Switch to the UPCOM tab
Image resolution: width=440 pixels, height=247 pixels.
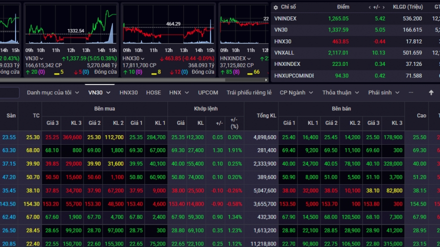208,92
